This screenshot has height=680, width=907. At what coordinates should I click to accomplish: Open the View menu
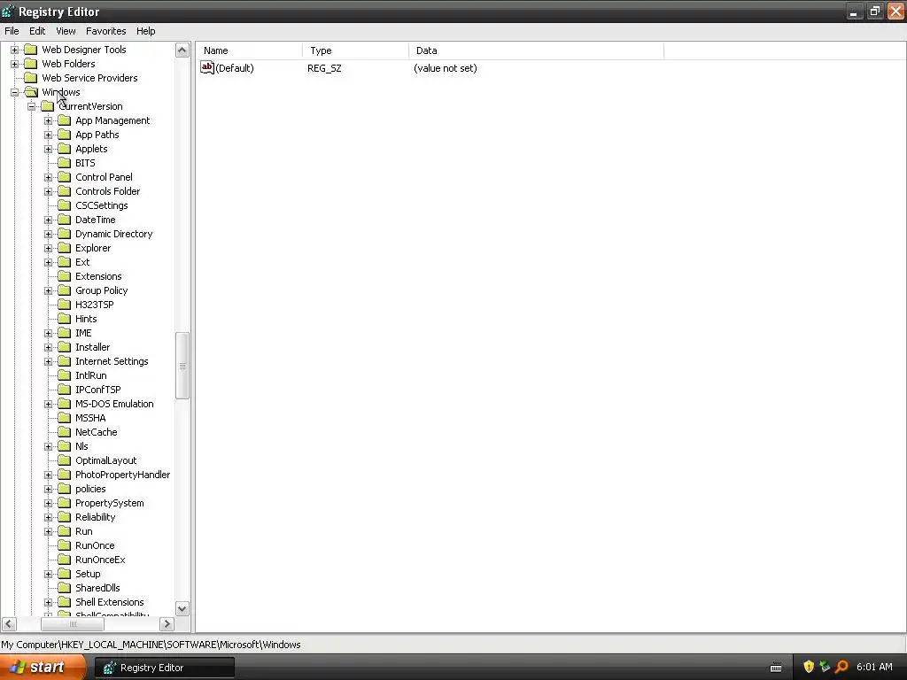(66, 31)
